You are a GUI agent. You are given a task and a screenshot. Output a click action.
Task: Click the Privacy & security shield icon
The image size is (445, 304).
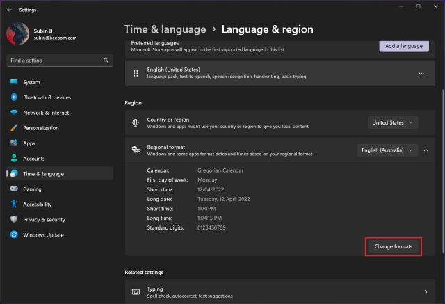[x=14, y=219]
